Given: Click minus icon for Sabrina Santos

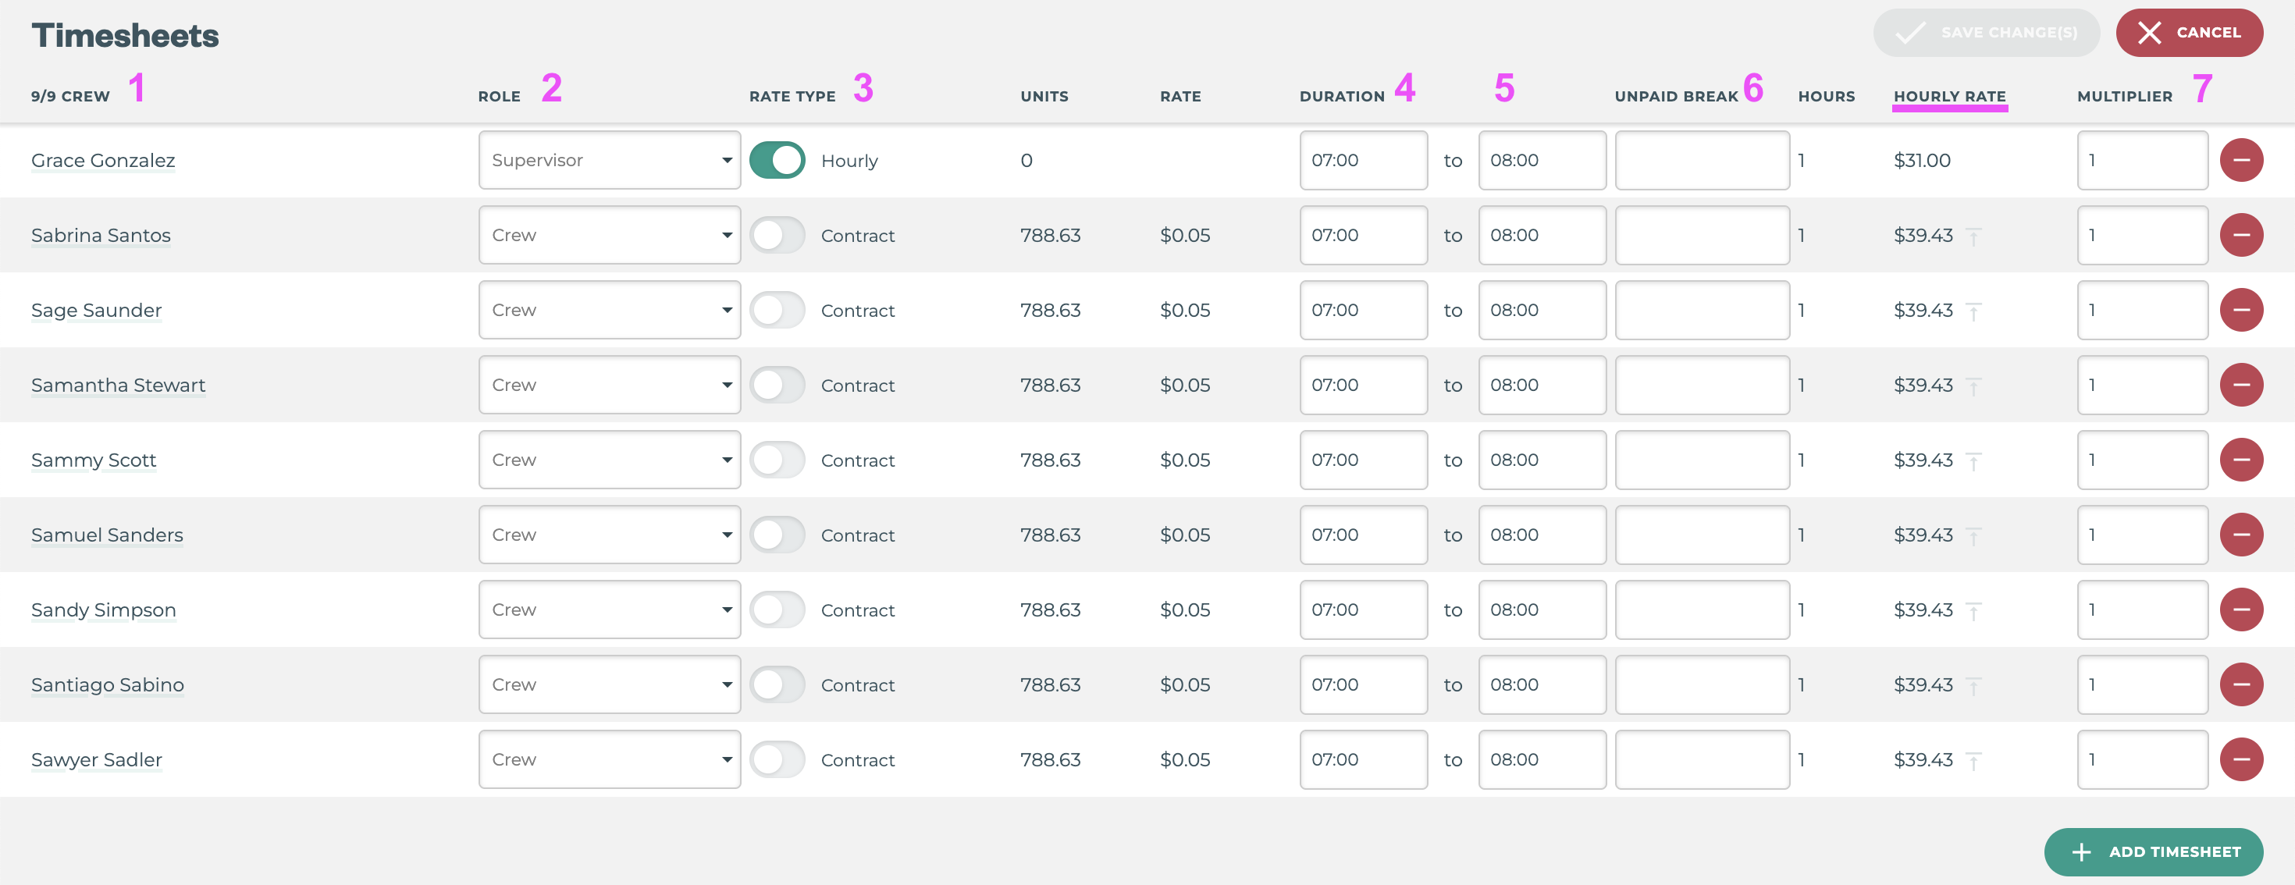Looking at the screenshot, I should coord(2240,235).
